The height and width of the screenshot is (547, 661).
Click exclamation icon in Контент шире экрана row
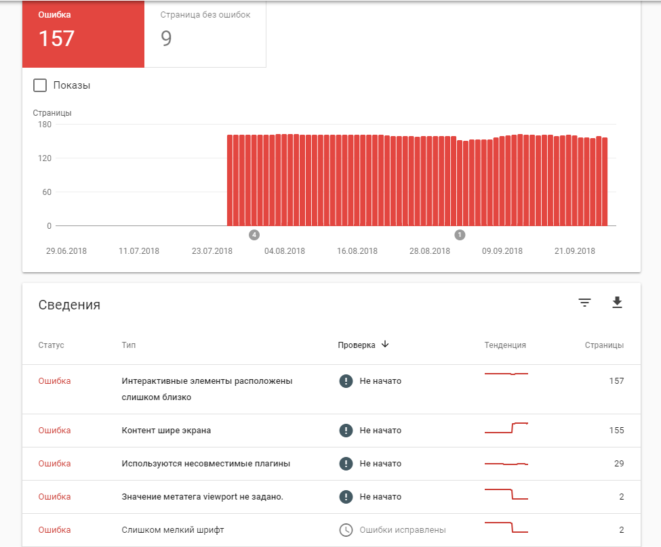pyautogui.click(x=346, y=431)
